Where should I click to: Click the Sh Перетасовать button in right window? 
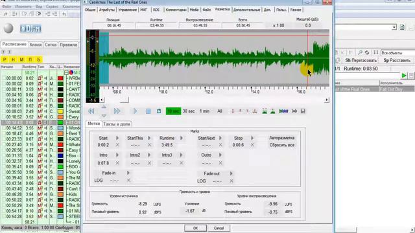click(361, 60)
